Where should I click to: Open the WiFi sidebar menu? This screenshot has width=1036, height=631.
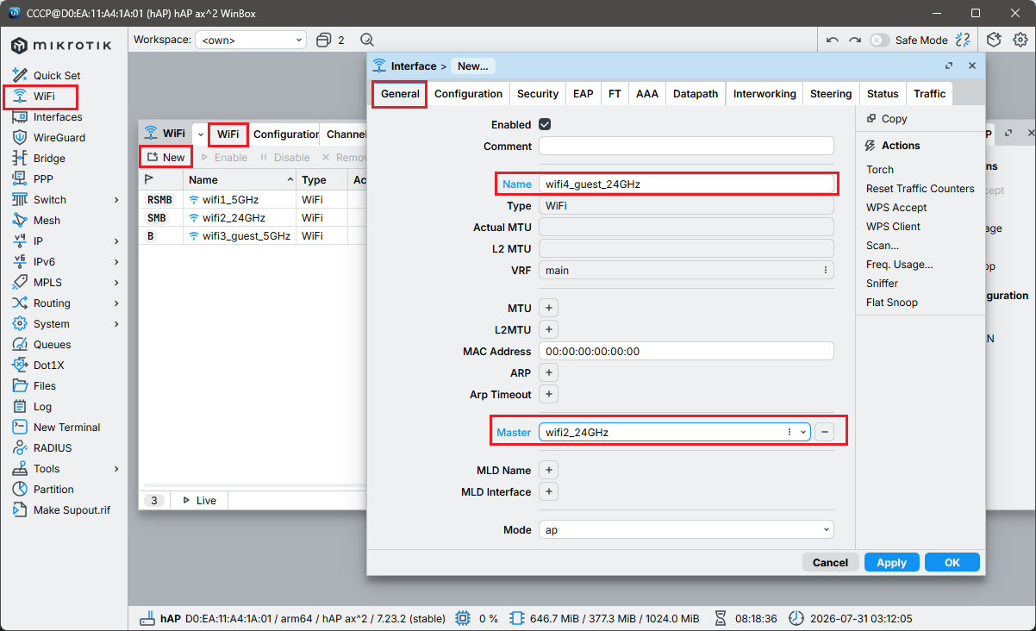[44, 96]
